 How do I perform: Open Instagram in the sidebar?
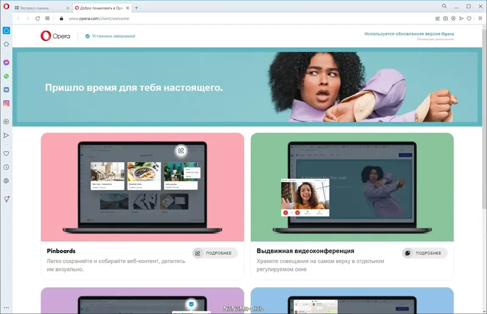pos(6,103)
